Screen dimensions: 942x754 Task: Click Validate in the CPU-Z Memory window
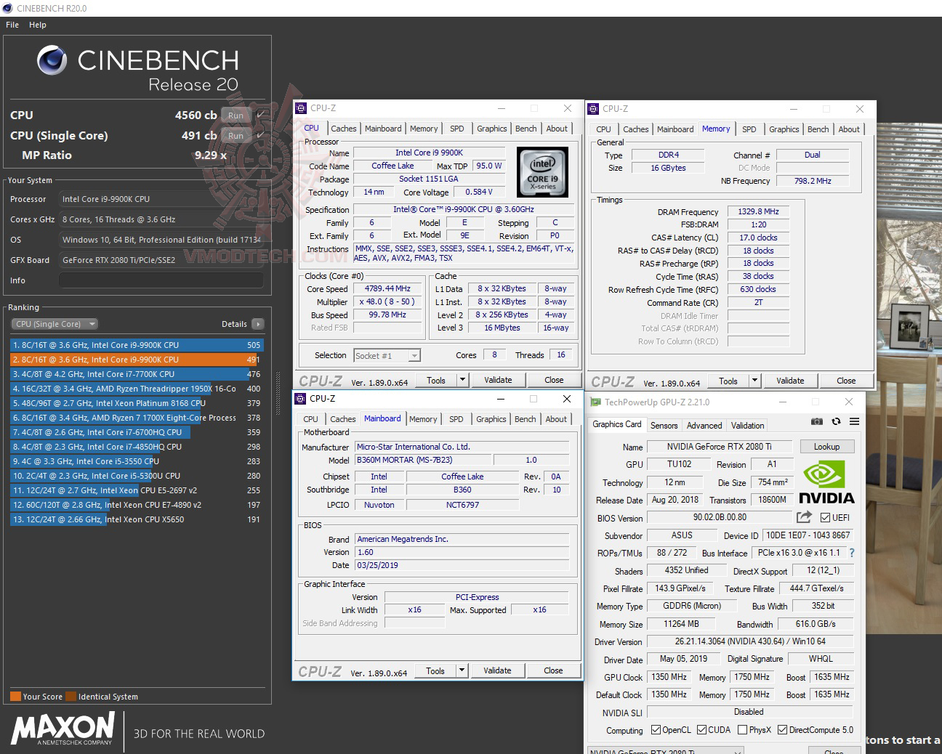pos(790,381)
